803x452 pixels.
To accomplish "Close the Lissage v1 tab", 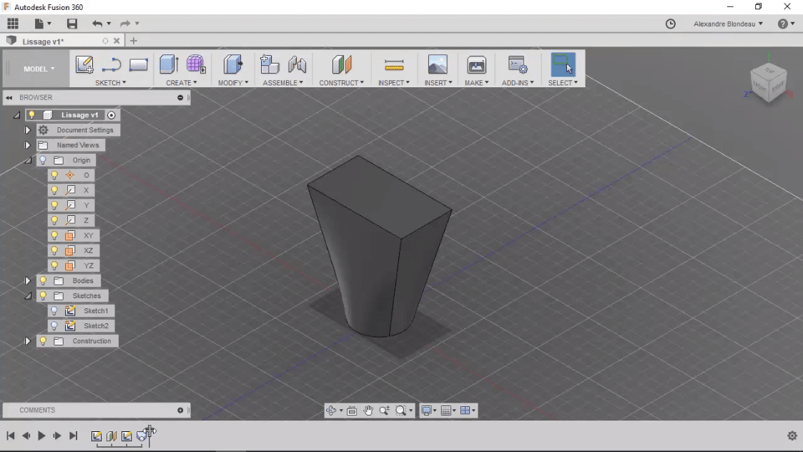I will 117,41.
